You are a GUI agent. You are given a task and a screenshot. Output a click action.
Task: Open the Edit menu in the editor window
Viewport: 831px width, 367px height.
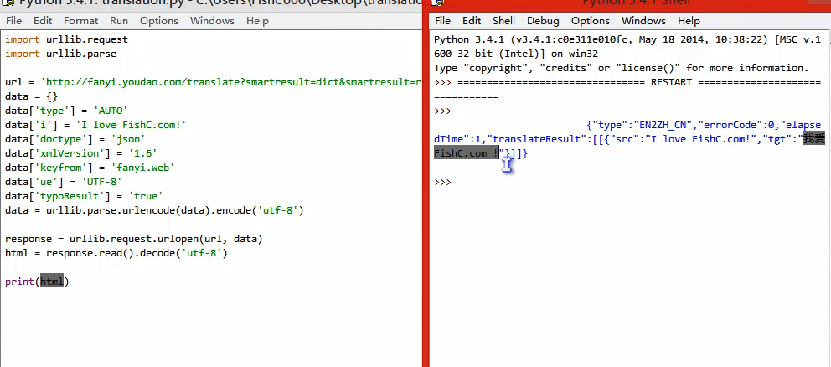(x=43, y=20)
